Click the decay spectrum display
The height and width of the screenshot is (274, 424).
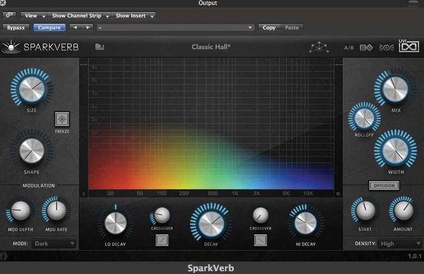click(x=211, y=124)
